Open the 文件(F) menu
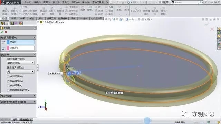 (x=28, y=2)
